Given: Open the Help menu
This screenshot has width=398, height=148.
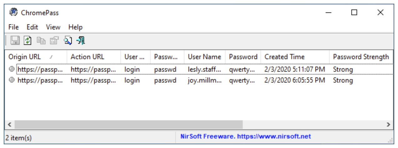Looking at the screenshot, I should click(x=75, y=27).
